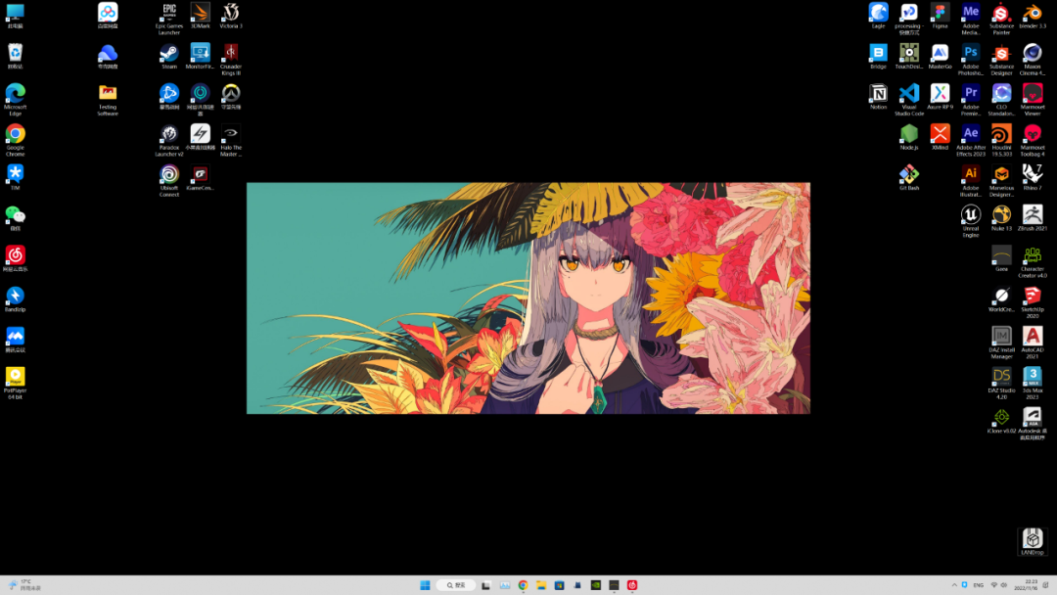Select the Axure RP 9 icon
Screen dimensions: 1057x595
click(x=940, y=97)
